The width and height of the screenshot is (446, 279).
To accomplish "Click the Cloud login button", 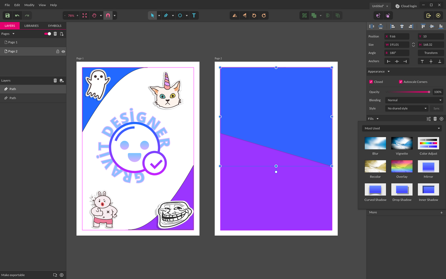I will [406, 6].
